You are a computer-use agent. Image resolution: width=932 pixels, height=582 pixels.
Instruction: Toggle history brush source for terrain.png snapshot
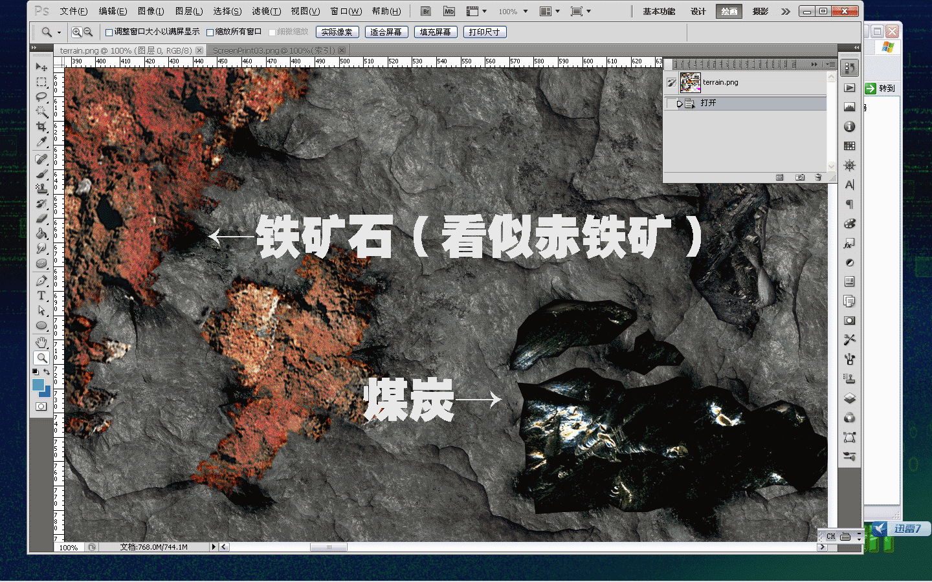point(672,83)
